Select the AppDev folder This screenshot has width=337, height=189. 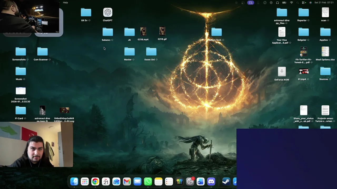pyautogui.click(x=325, y=32)
